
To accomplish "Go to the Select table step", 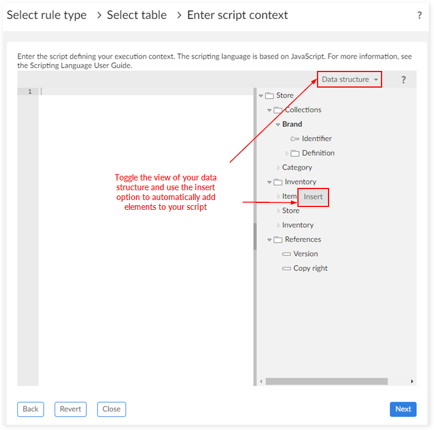I will point(137,16).
